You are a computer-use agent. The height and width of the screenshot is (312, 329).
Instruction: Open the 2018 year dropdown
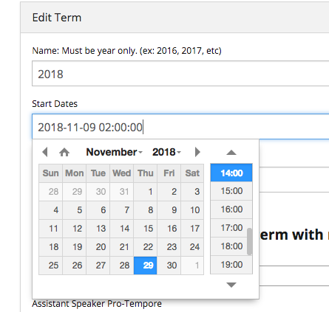pyautogui.click(x=166, y=152)
